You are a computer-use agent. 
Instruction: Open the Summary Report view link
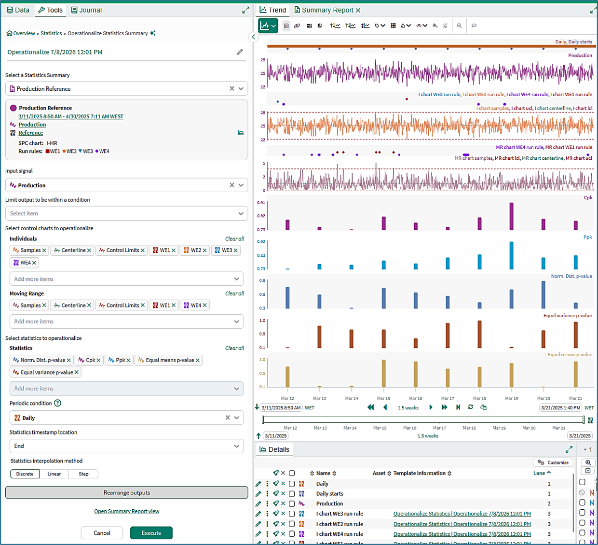click(127, 511)
